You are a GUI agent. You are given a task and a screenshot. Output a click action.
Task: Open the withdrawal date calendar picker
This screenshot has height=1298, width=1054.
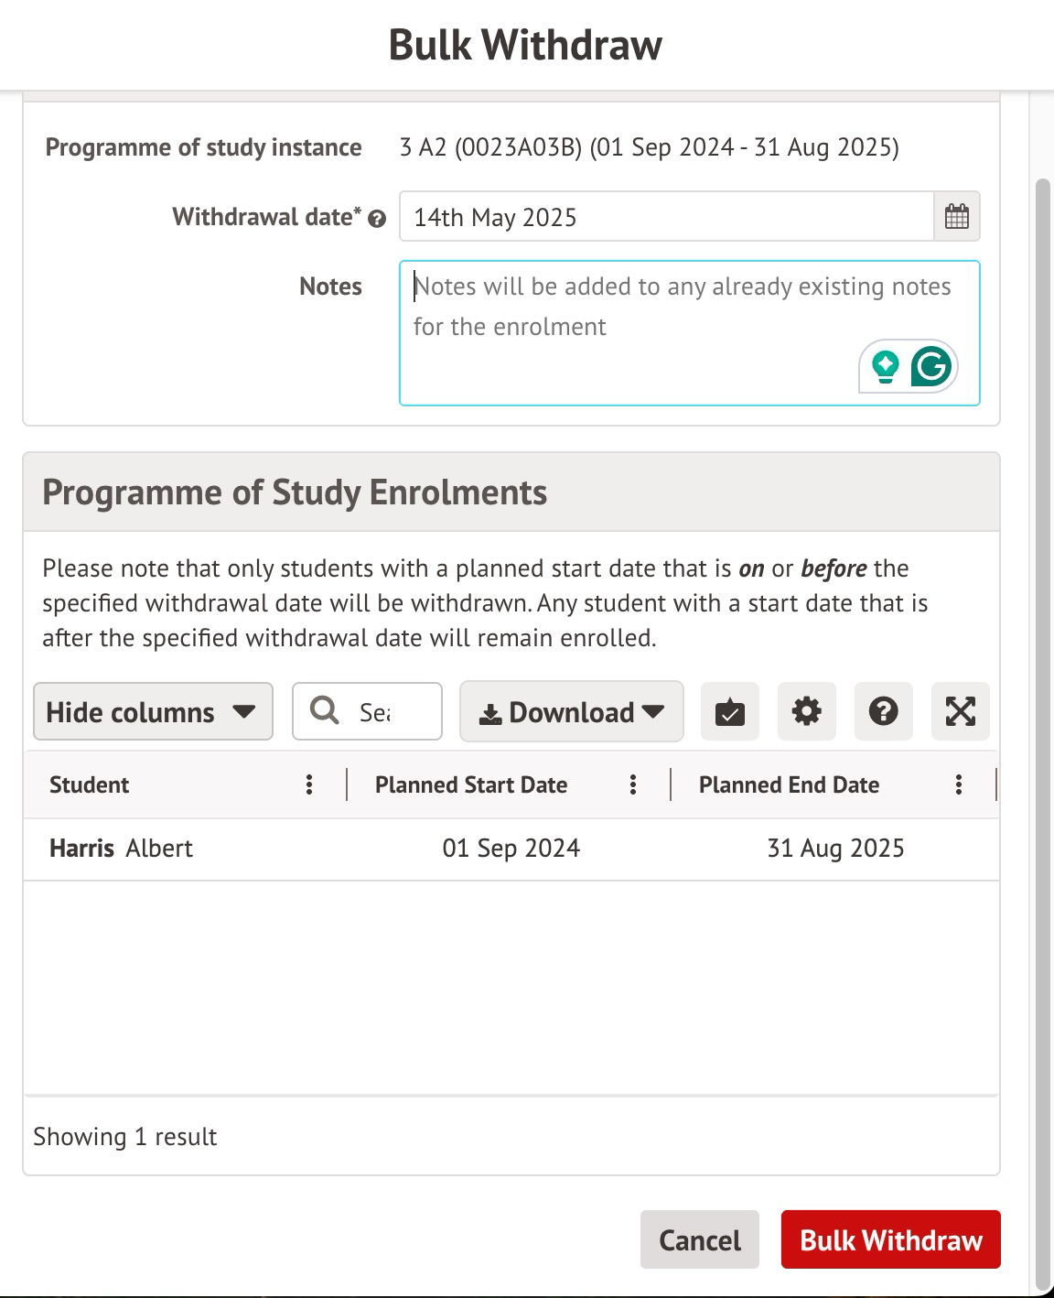coord(956,217)
